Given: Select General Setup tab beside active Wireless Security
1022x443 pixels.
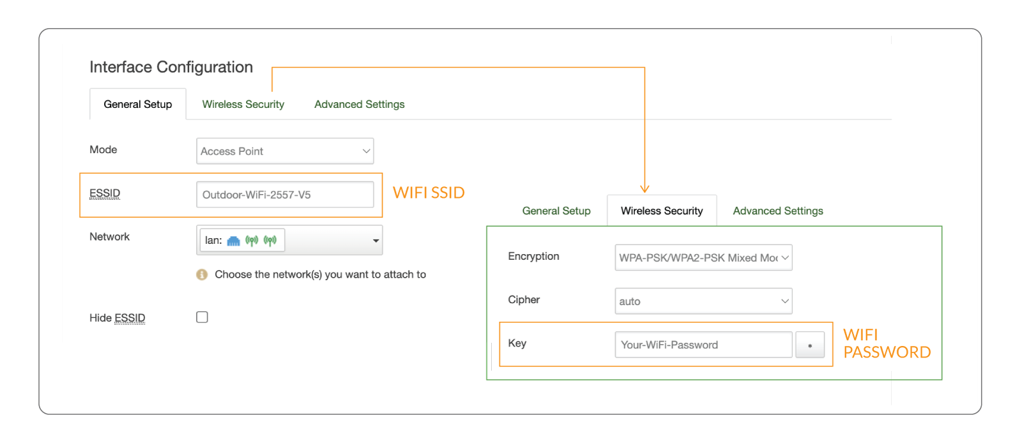Looking at the screenshot, I should tap(556, 211).
